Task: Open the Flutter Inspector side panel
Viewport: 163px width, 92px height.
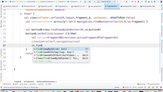Action: [162, 31]
